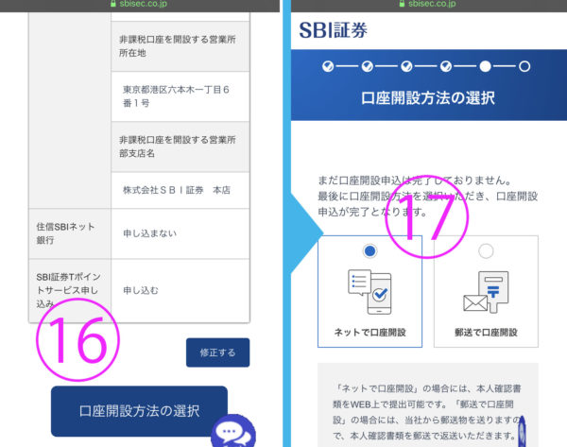Click sbisec.co.jp URL in left screen
This screenshot has width=567, height=447.
coord(144,4)
